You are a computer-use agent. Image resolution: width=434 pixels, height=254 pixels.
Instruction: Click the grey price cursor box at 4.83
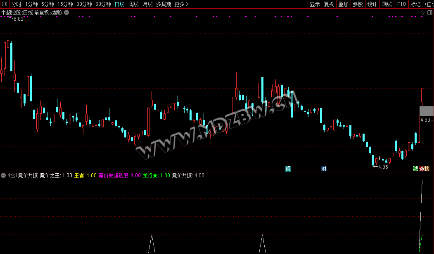(427, 111)
